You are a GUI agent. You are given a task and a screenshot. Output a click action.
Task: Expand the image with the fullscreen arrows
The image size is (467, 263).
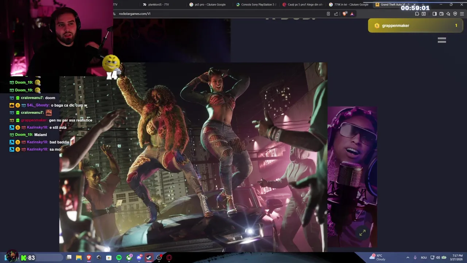coord(362,233)
